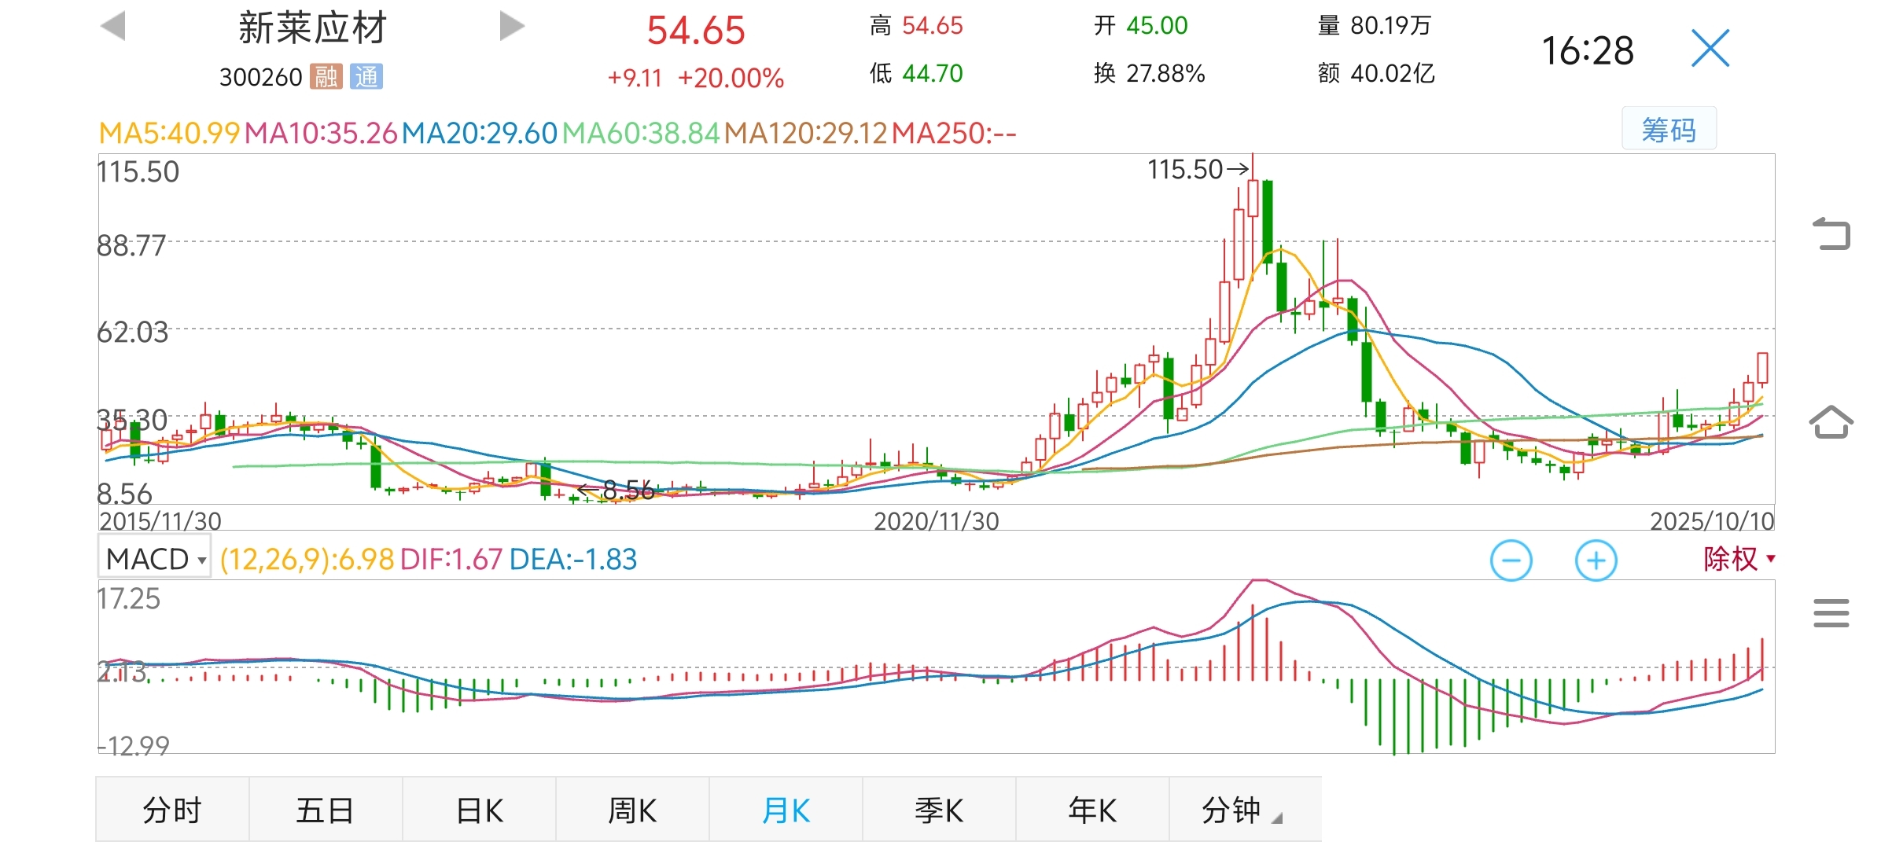Open the 筹码 chip distribution button
This screenshot has height=849, width=1881.
1669,129
